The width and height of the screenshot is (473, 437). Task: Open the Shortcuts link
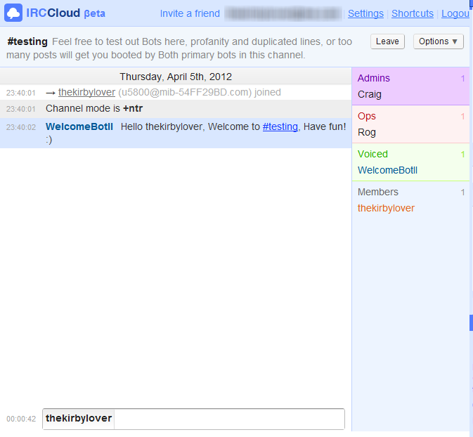(413, 13)
